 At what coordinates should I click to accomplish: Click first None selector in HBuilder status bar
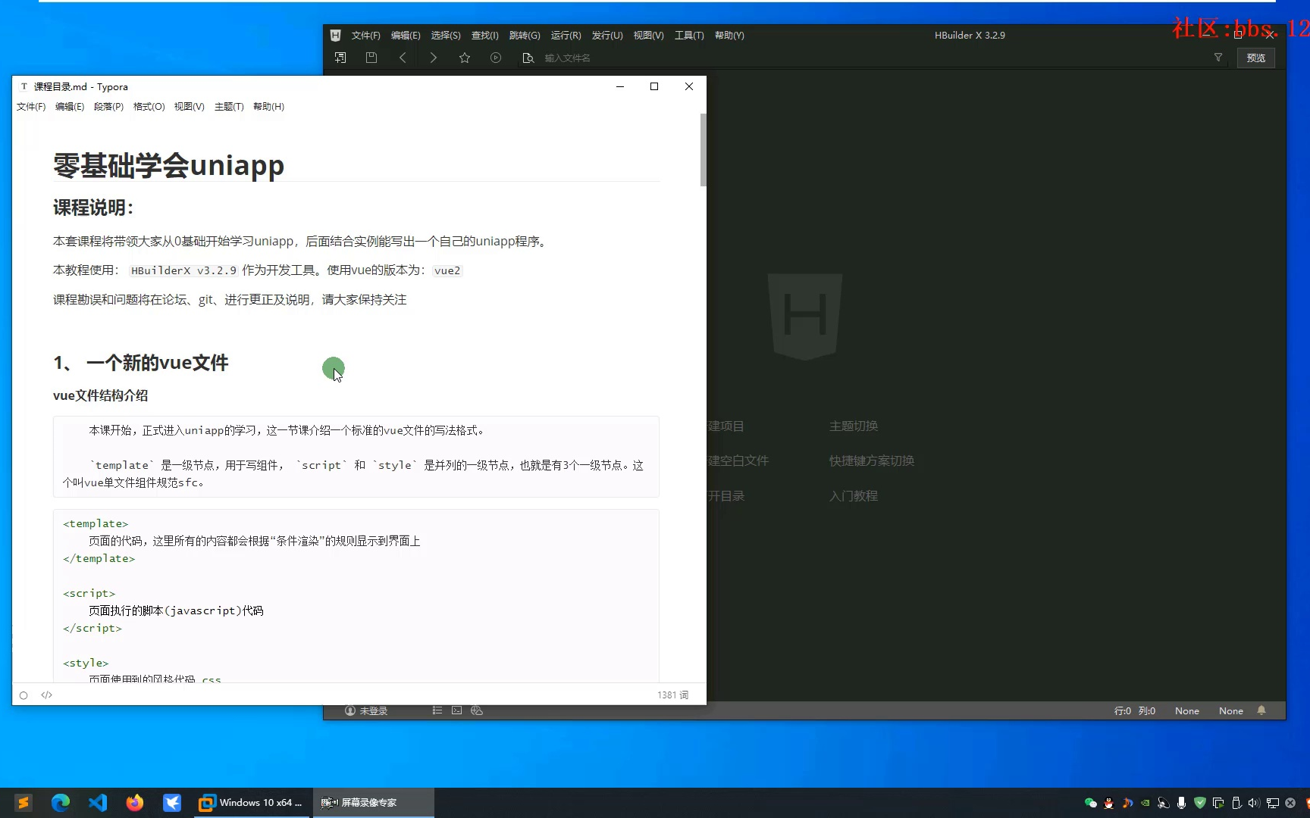click(1187, 710)
